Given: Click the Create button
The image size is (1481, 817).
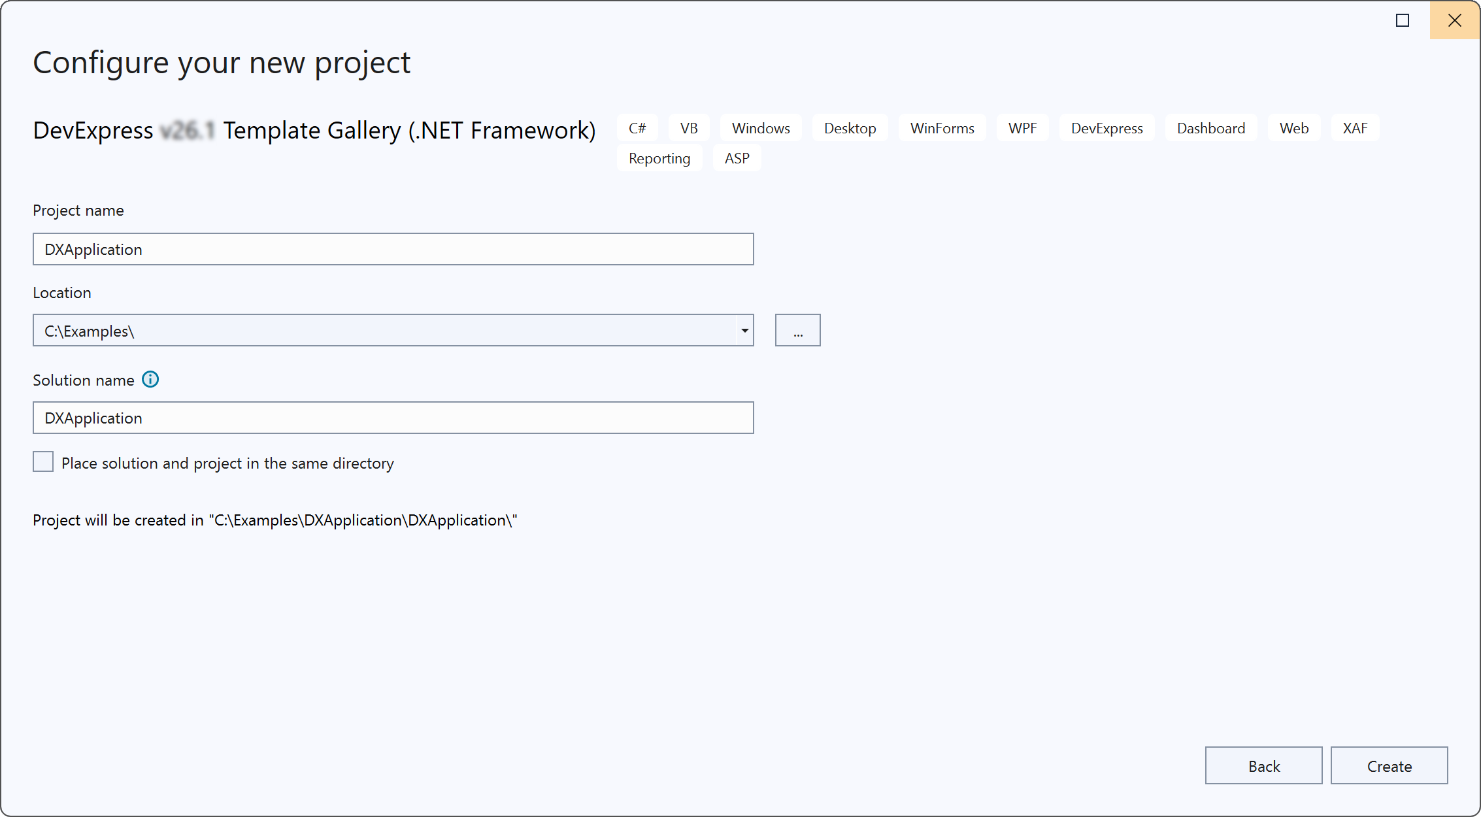Looking at the screenshot, I should pos(1389,766).
